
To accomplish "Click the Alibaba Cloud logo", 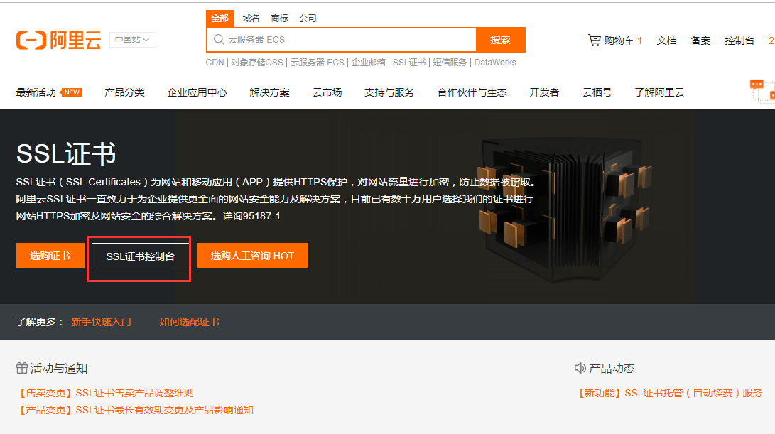I will [x=58, y=39].
